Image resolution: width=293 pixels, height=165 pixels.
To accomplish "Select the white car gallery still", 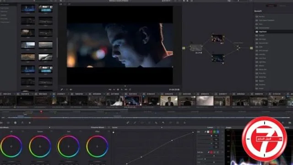I will 45,57.
